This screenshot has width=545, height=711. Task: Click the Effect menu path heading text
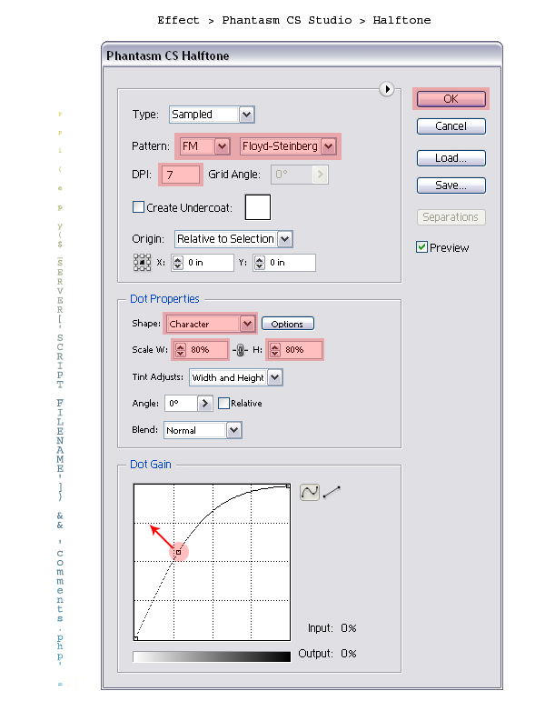(x=294, y=20)
